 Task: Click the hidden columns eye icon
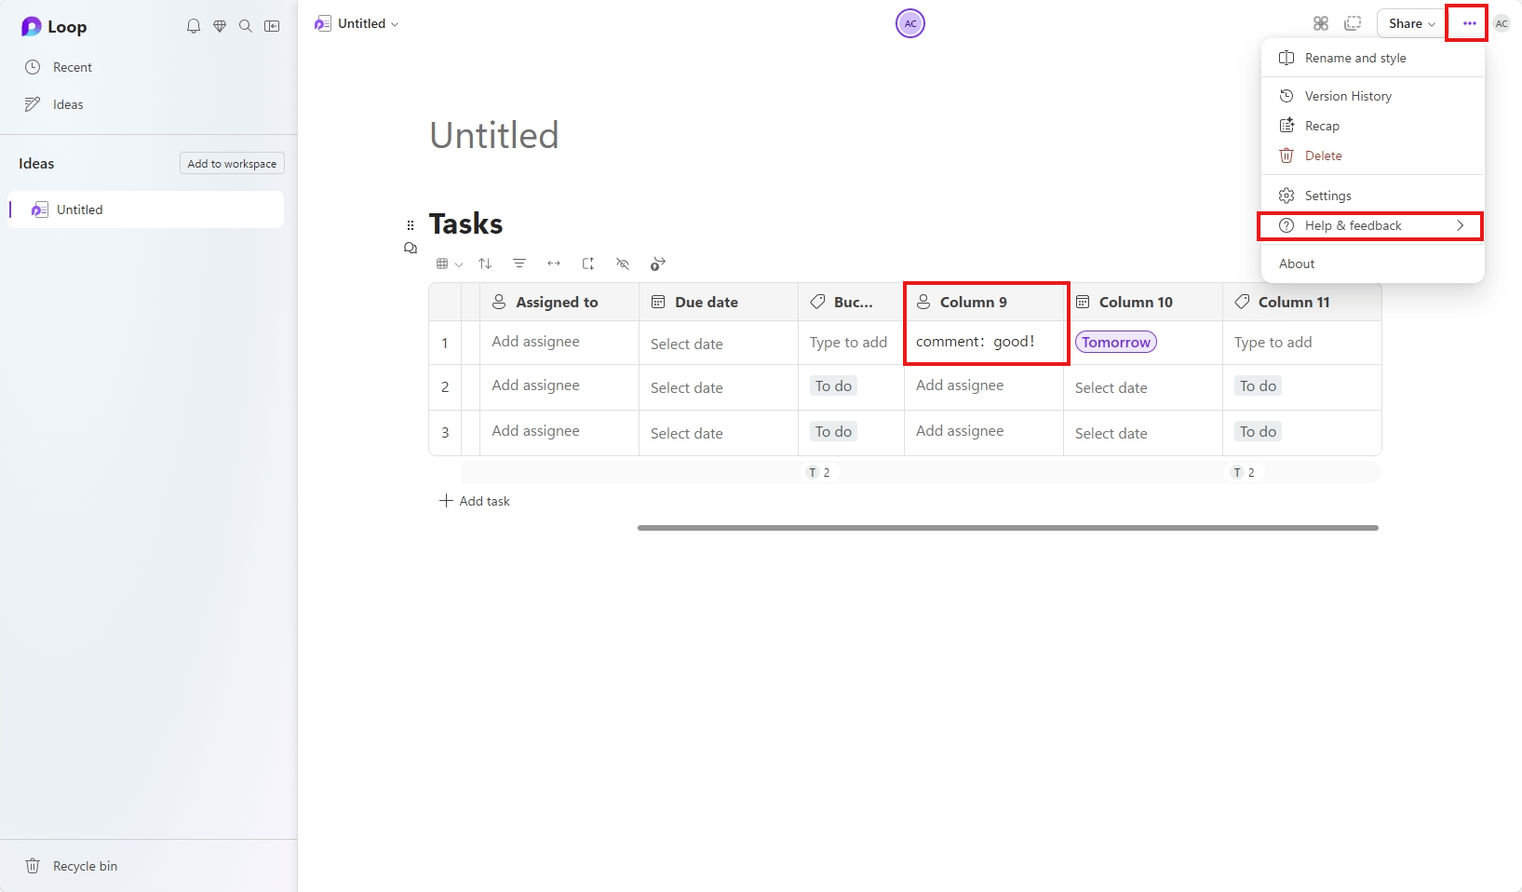coord(623,264)
